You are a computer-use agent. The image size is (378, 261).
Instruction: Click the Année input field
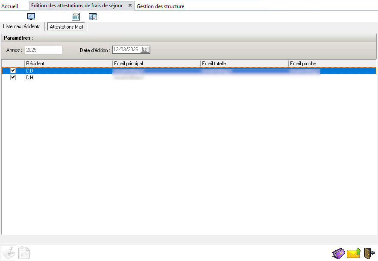pos(43,50)
